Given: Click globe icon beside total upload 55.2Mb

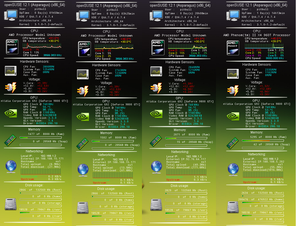Looking at the screenshot, I should pyautogui.click(x=233, y=170).
